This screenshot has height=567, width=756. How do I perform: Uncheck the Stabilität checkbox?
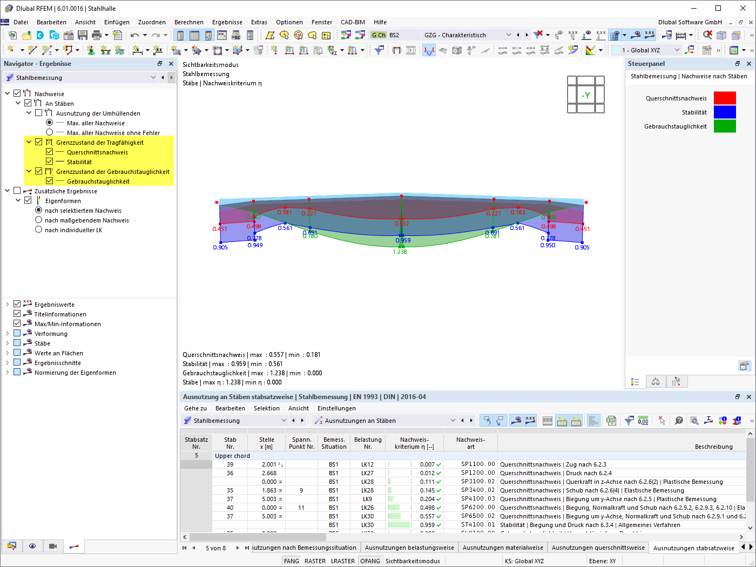click(x=50, y=161)
